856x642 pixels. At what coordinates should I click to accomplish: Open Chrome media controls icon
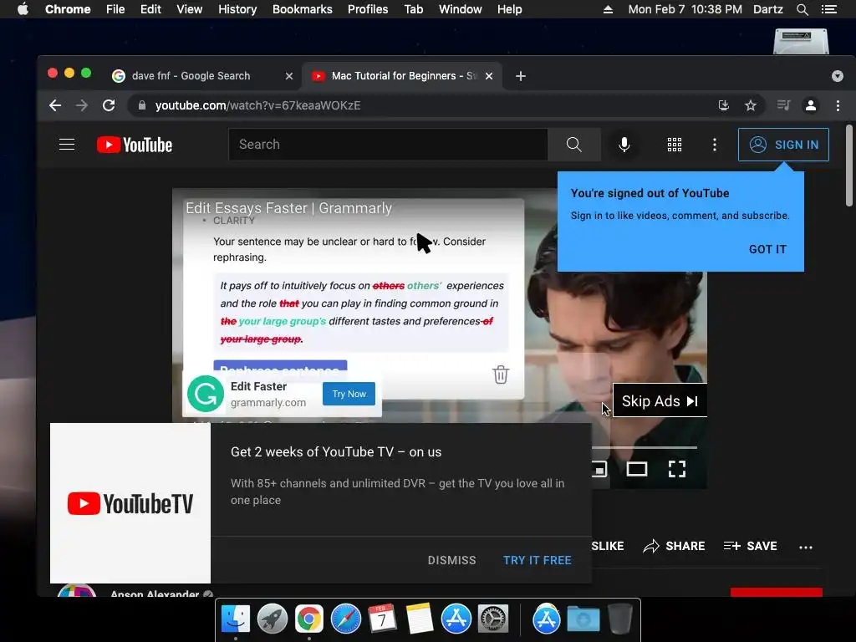tap(783, 105)
